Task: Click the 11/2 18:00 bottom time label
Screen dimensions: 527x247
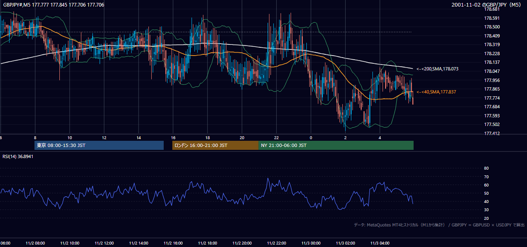Action: [208, 243]
